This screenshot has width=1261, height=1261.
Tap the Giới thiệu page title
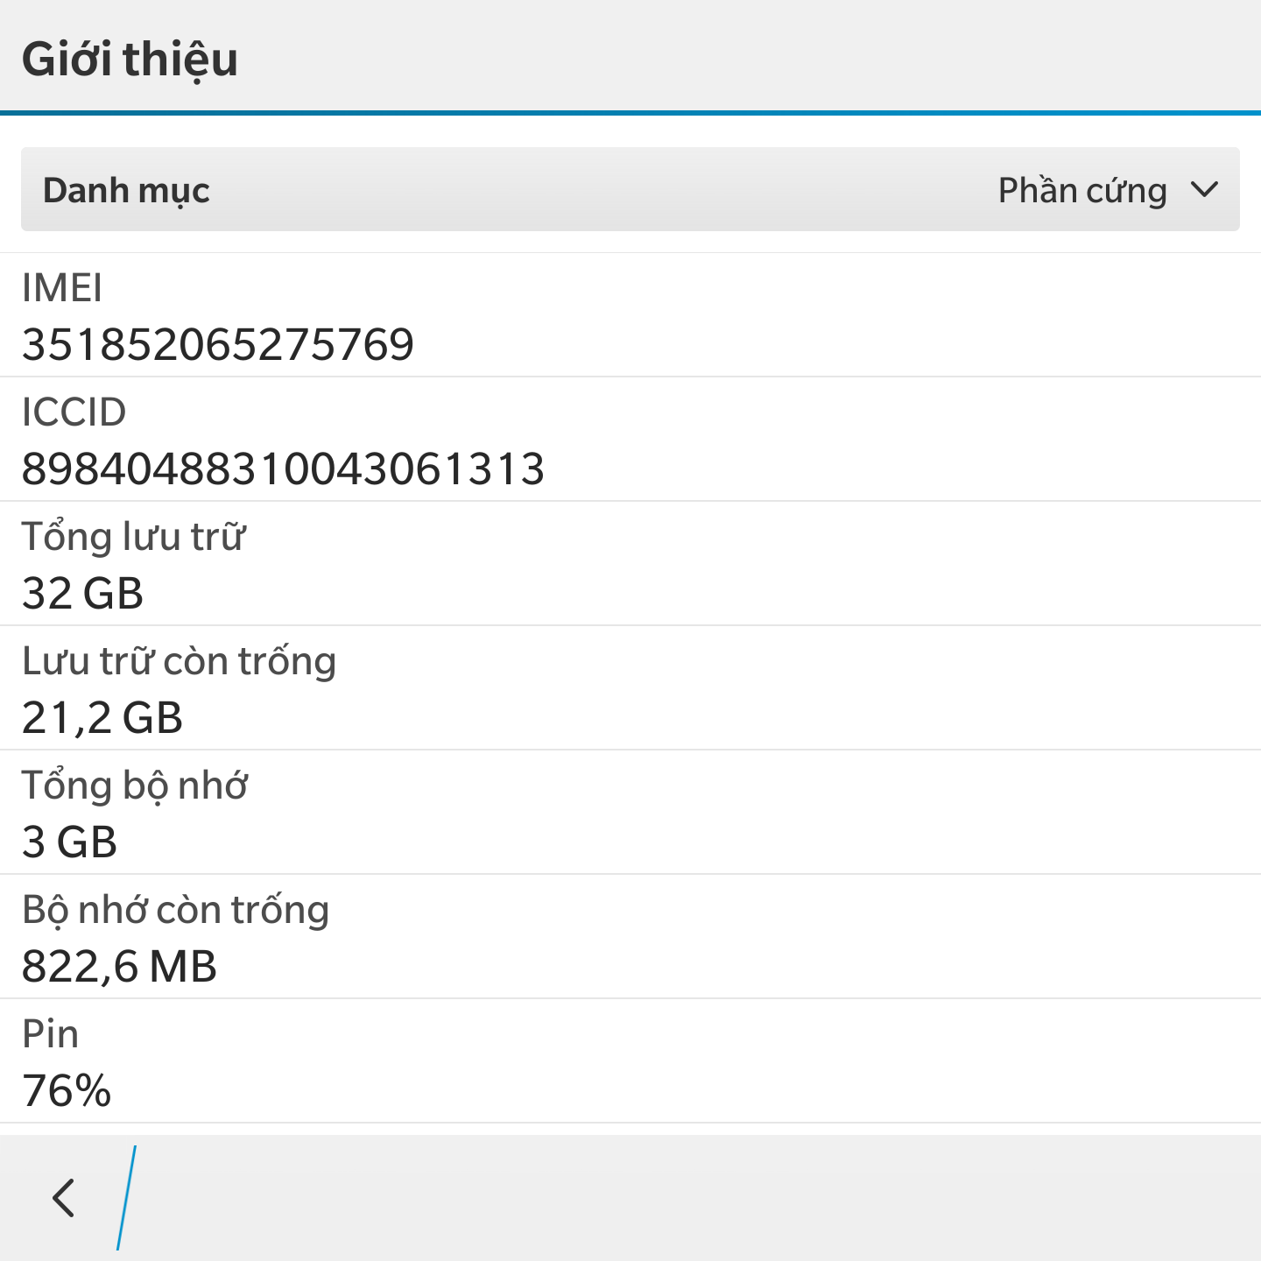click(130, 60)
